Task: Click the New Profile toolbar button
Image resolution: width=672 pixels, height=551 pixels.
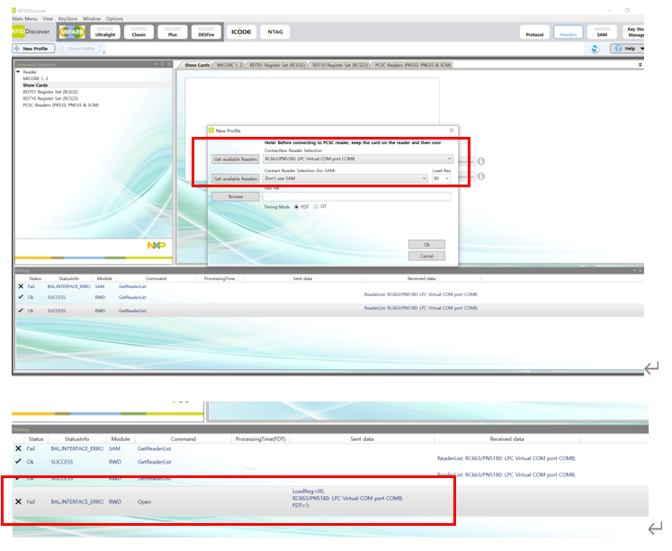Action: (x=33, y=49)
